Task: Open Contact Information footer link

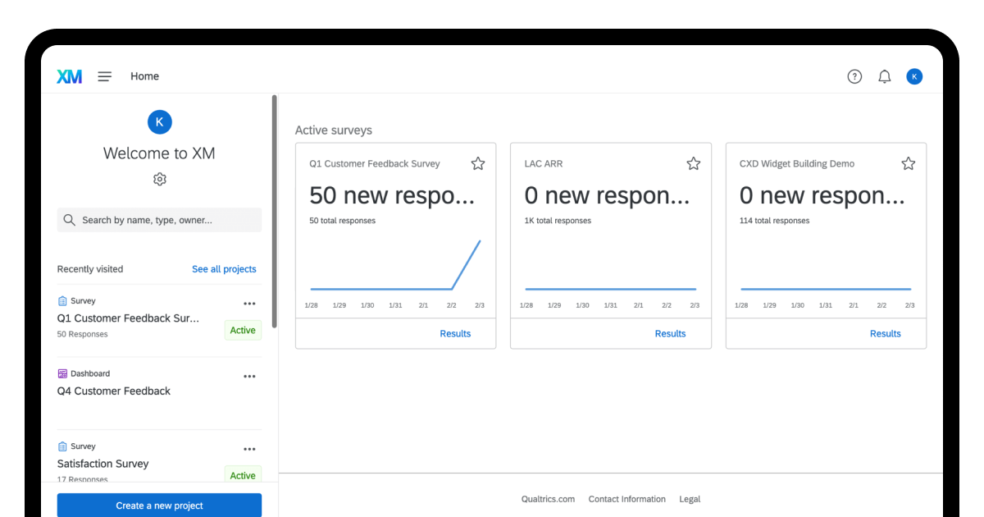Action: [627, 499]
